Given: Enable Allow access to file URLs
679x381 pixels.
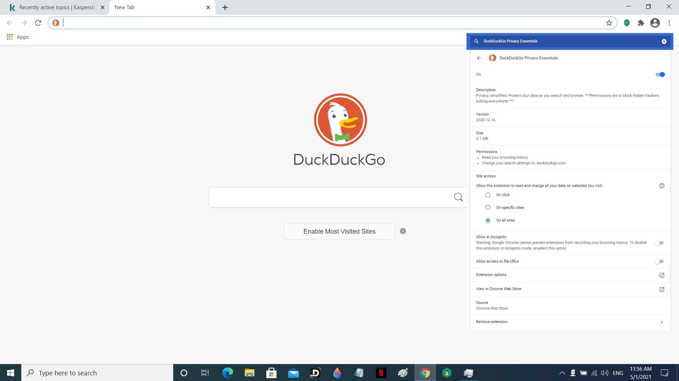Looking at the screenshot, I should click(659, 262).
